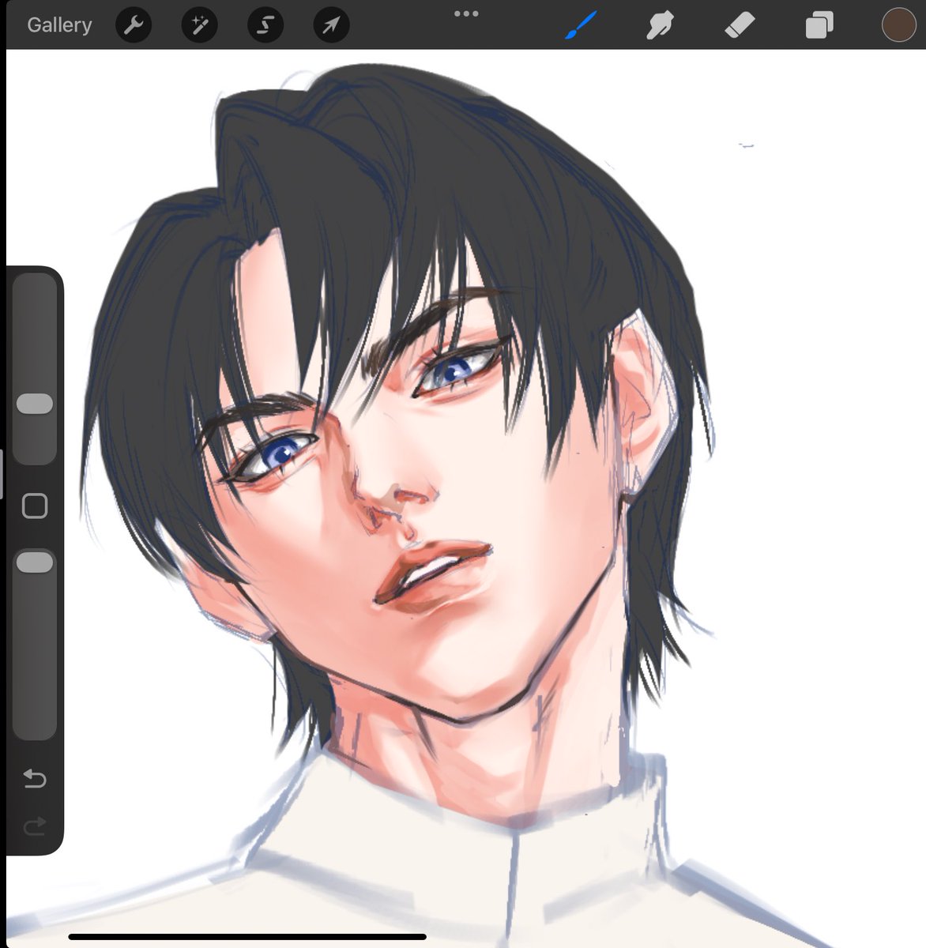Redo the last undone stroke
The width and height of the screenshot is (926, 948).
pos(35,826)
